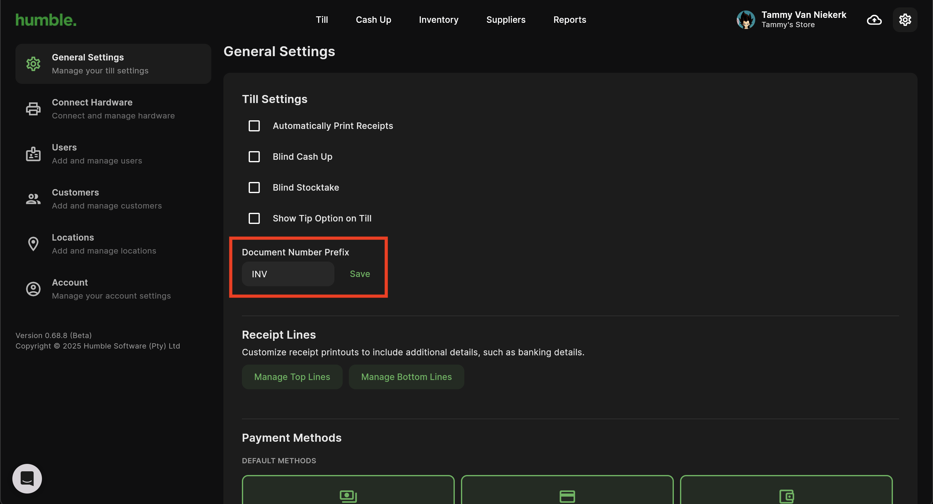
Task: Toggle Blind Stocktake checkbox
Action: coord(254,187)
